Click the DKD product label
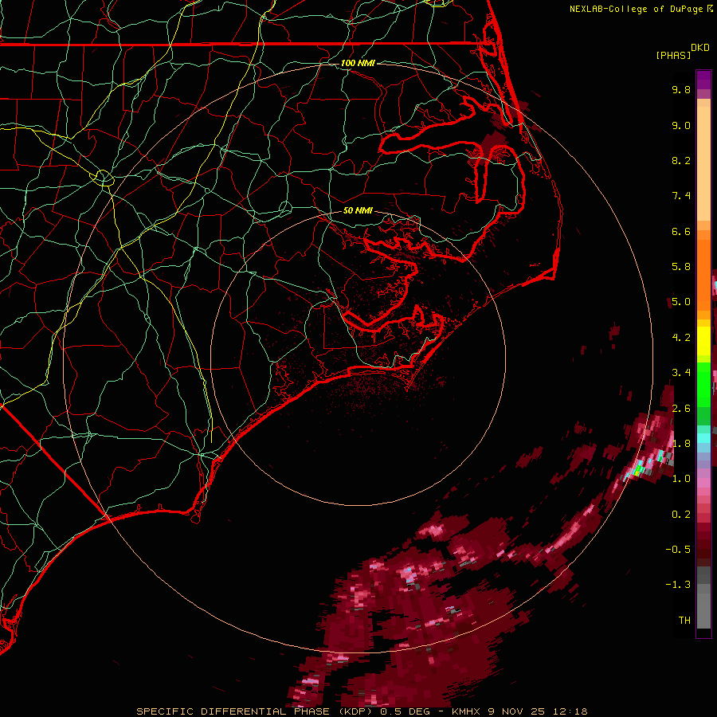The width and height of the screenshot is (717, 717). click(x=700, y=48)
